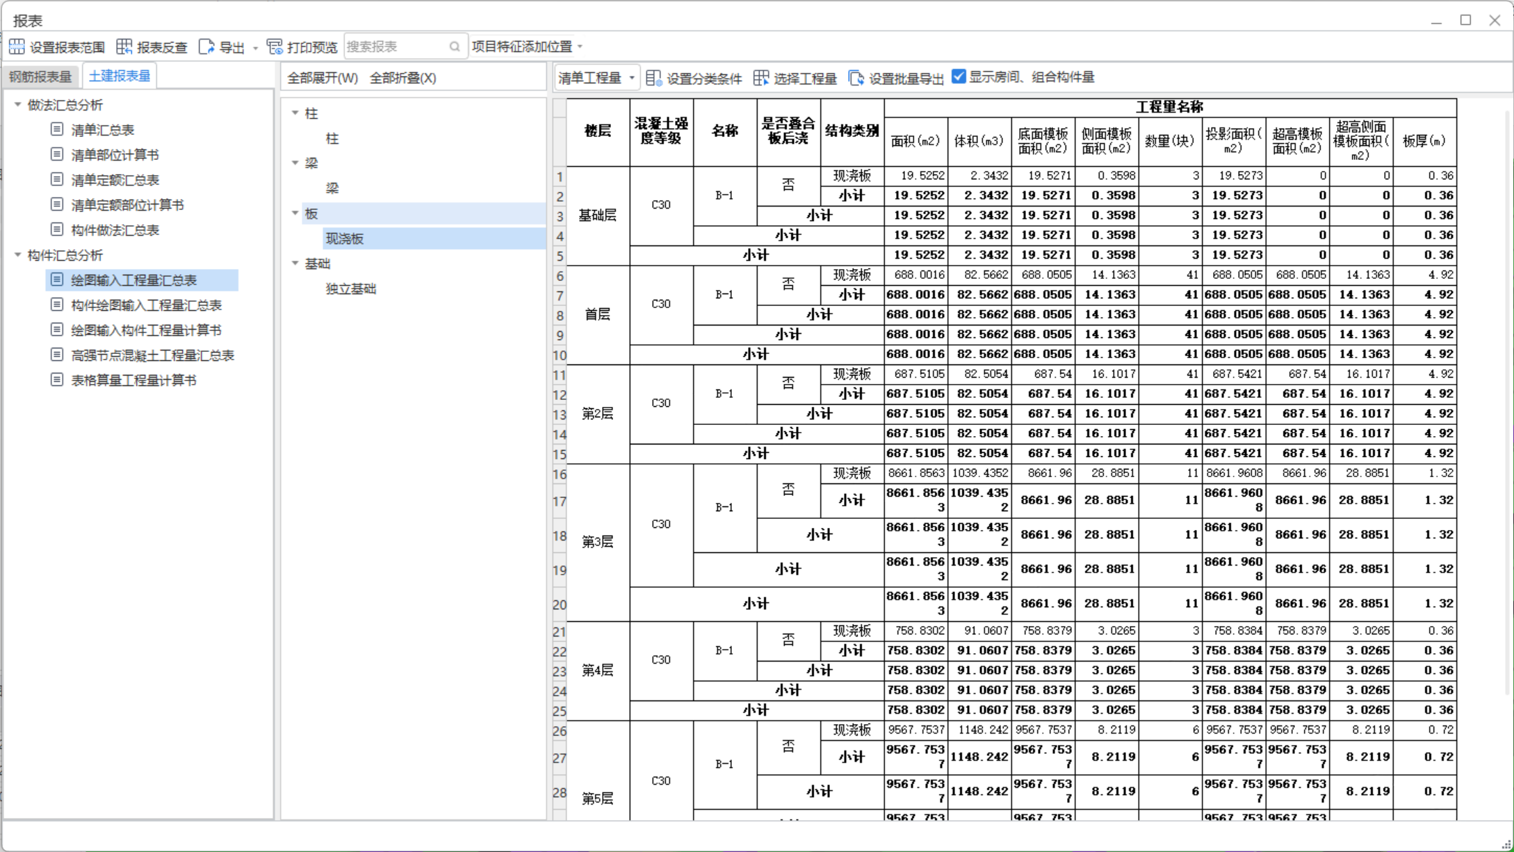Toggle 显示房间、组合构件量 checkbox
The width and height of the screenshot is (1514, 852).
[959, 77]
